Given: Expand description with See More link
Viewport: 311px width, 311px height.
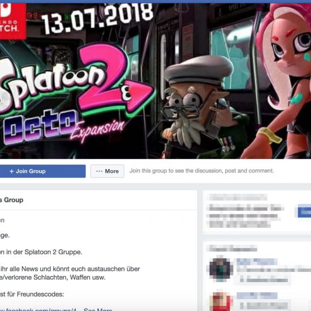Looking at the screenshot, I should (98, 309).
